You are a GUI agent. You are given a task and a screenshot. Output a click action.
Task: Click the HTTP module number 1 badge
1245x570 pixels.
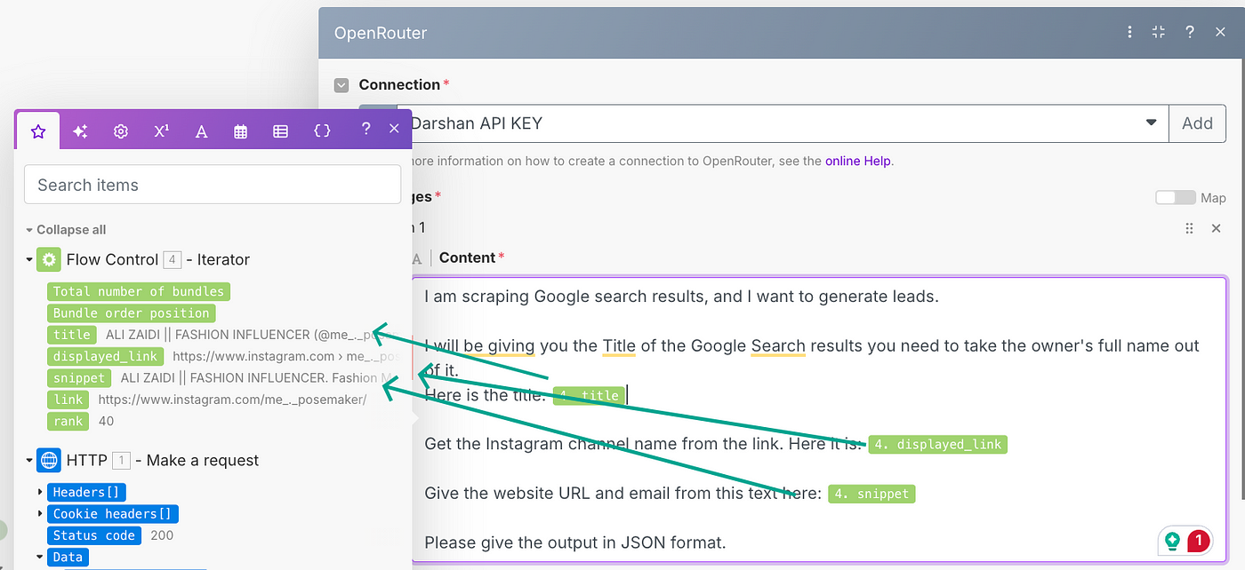point(122,460)
